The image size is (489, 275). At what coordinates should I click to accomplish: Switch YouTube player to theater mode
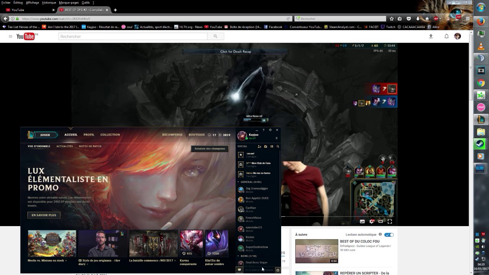(x=381, y=221)
